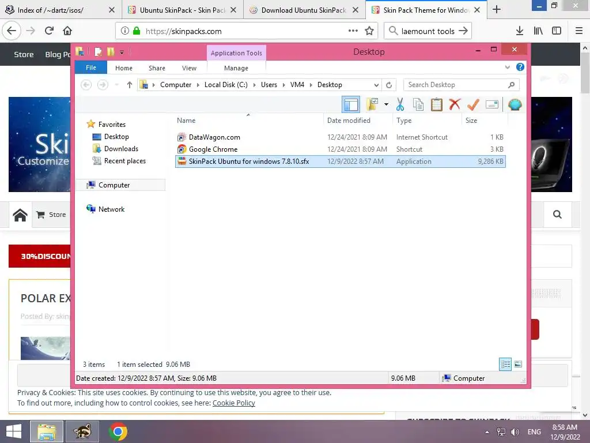
Task: Open Firefox downloads arrow
Action: 520,31
